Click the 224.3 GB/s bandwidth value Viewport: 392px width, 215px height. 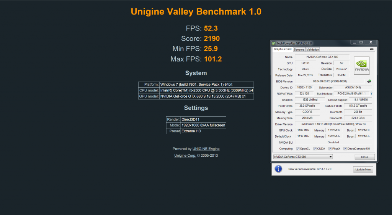[x=358, y=118]
